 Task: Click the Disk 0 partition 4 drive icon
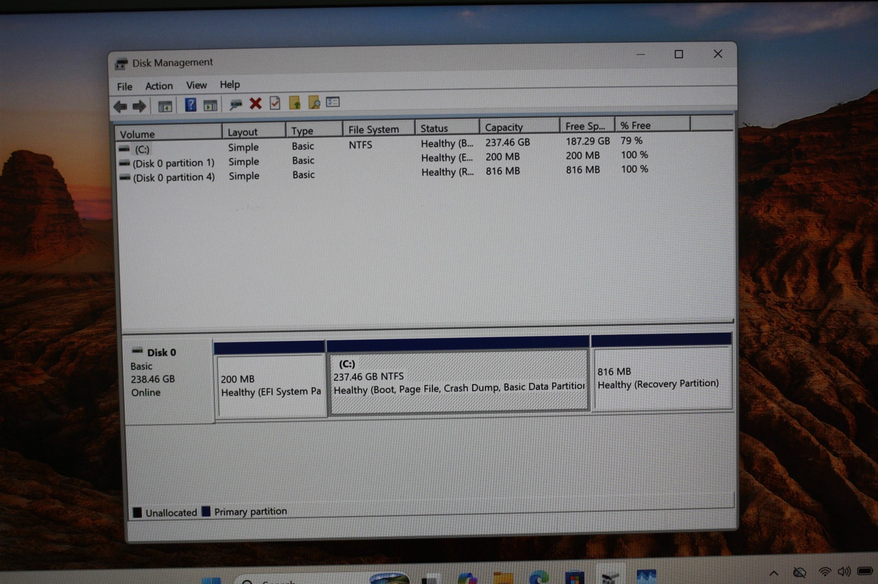point(125,178)
